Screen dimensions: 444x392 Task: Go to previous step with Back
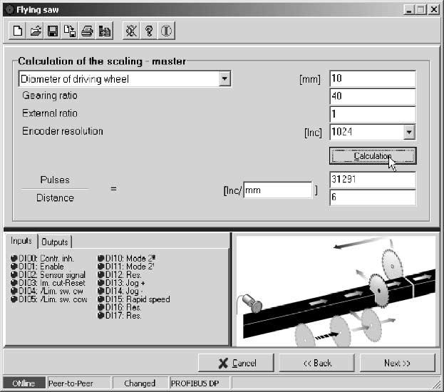point(317,363)
